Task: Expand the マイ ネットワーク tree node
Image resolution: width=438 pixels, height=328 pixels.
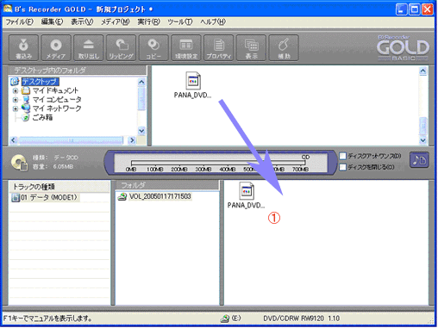Action: coord(16,108)
